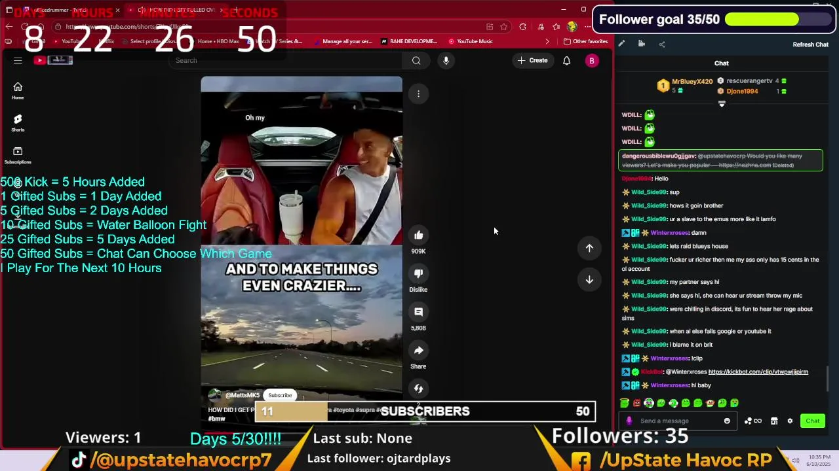Add page to favorites with star icon
This screenshot has height=471, width=839.
click(503, 27)
